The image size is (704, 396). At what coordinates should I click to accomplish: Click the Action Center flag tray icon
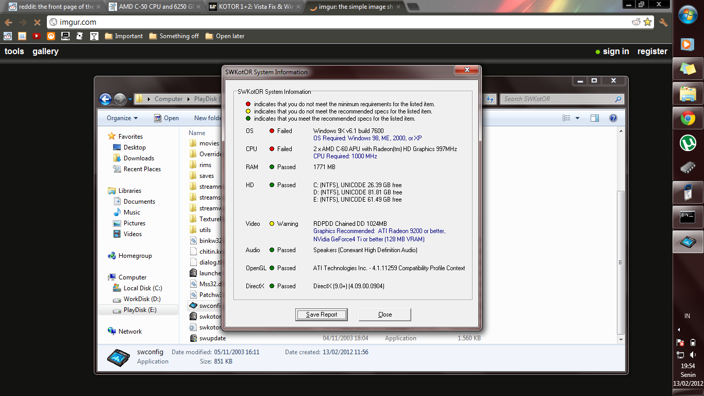click(680, 342)
